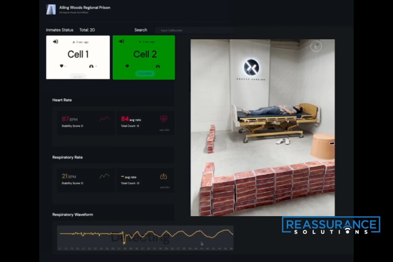Click the 'Inmates Status' label
393x262 pixels.
60,30
